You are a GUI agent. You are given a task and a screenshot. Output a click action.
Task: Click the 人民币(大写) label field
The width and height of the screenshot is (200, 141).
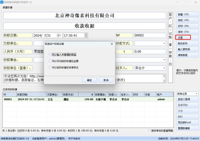pos(18,52)
